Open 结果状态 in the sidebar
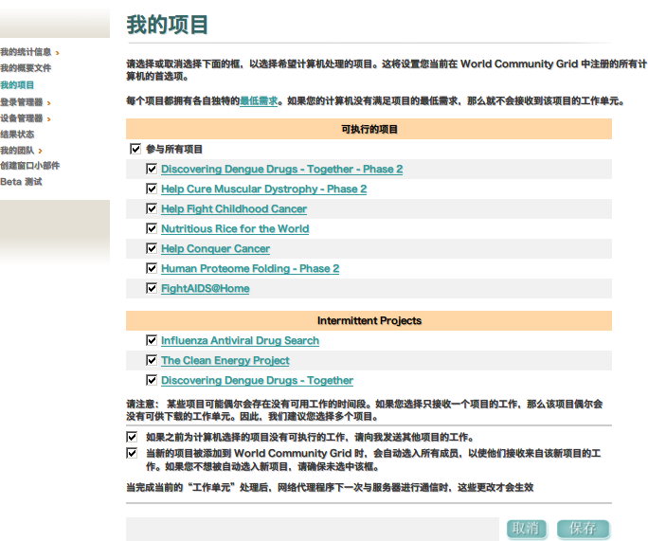This screenshot has height=541, width=648. click(x=17, y=134)
